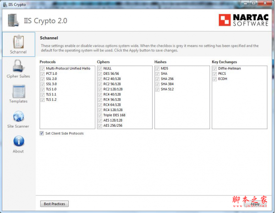Image resolution: width=275 pixels, height=213 pixels.
Task: Open Cipher Suites padlock icon
Action: tap(18, 66)
